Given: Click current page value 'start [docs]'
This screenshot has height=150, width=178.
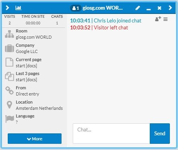Looking at the screenshot, I should coord(26,66).
